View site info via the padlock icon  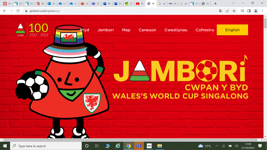(26, 11)
